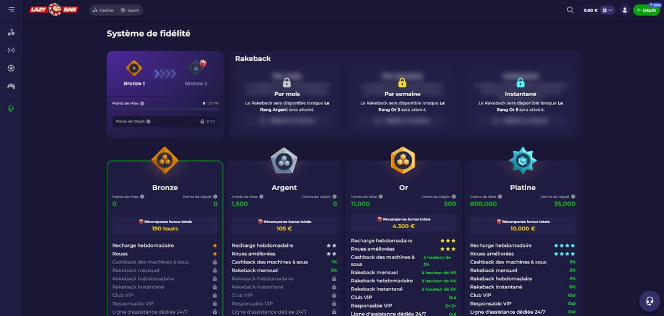Click the cherry slots icon in sidebar
This screenshot has width=664, height=316.
11,32
